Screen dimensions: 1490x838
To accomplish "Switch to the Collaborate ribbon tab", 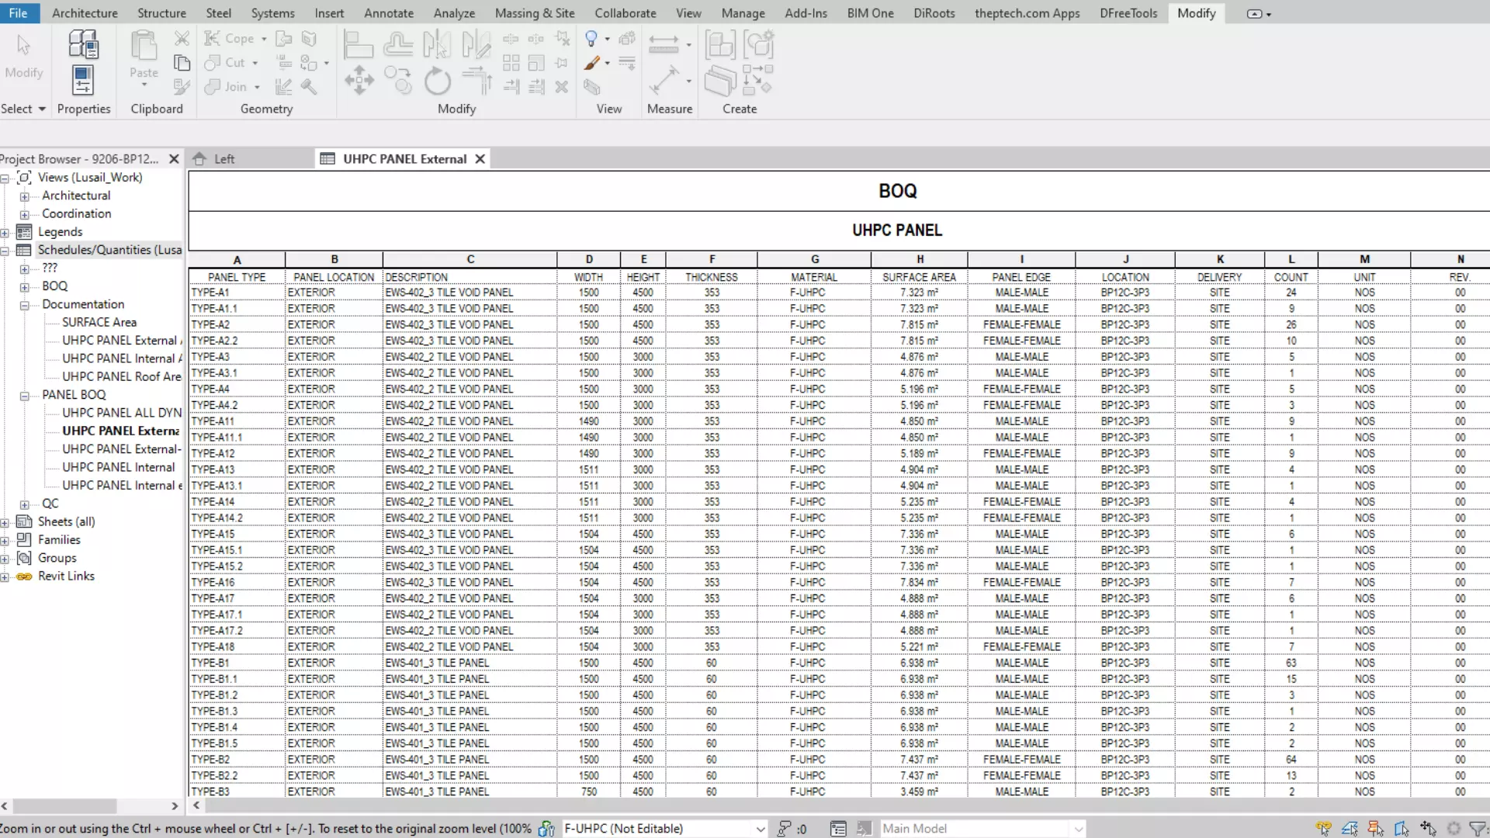I will [x=625, y=12].
